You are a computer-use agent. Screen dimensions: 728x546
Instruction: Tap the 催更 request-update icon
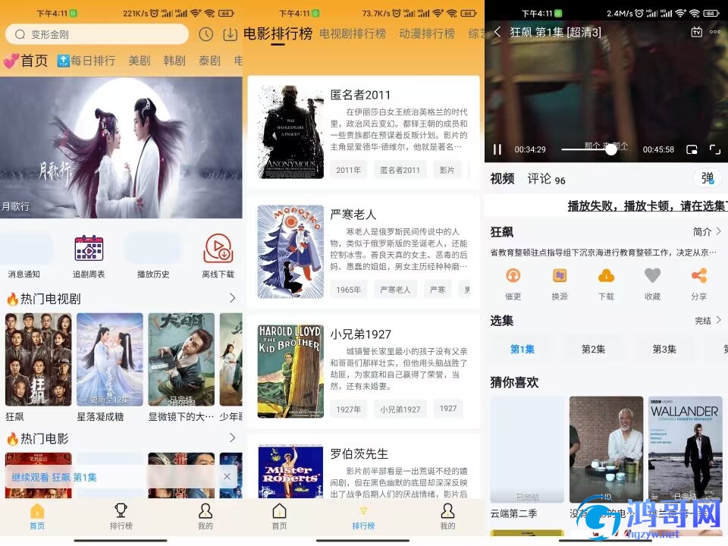click(x=513, y=276)
